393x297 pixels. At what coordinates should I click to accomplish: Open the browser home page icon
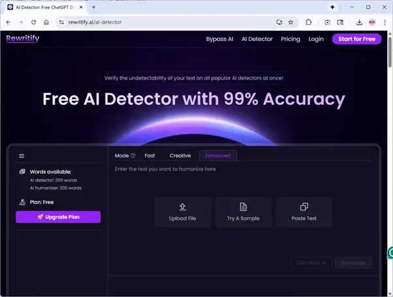point(46,22)
